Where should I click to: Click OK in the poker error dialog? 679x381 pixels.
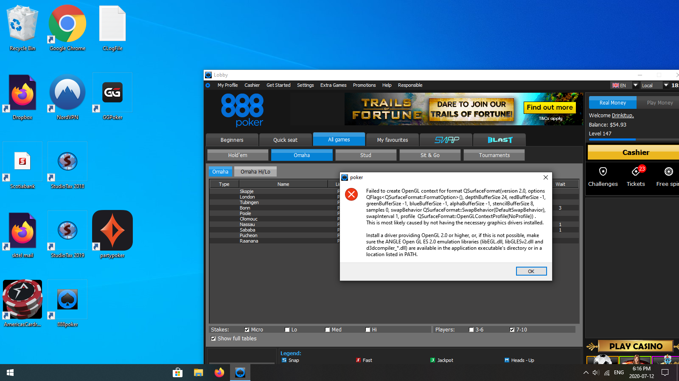531,271
